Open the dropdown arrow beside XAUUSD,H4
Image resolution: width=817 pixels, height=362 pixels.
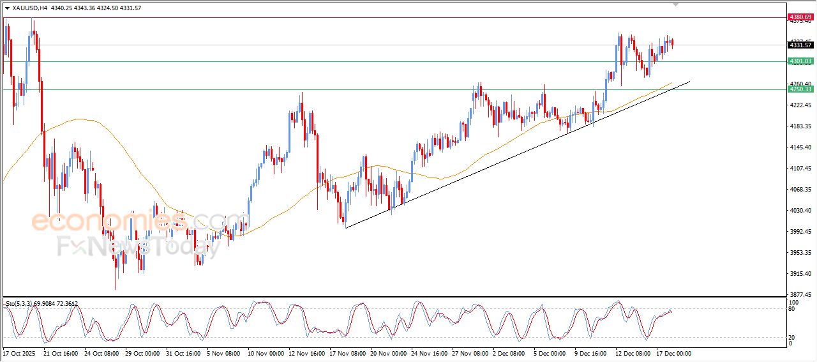(8, 8)
